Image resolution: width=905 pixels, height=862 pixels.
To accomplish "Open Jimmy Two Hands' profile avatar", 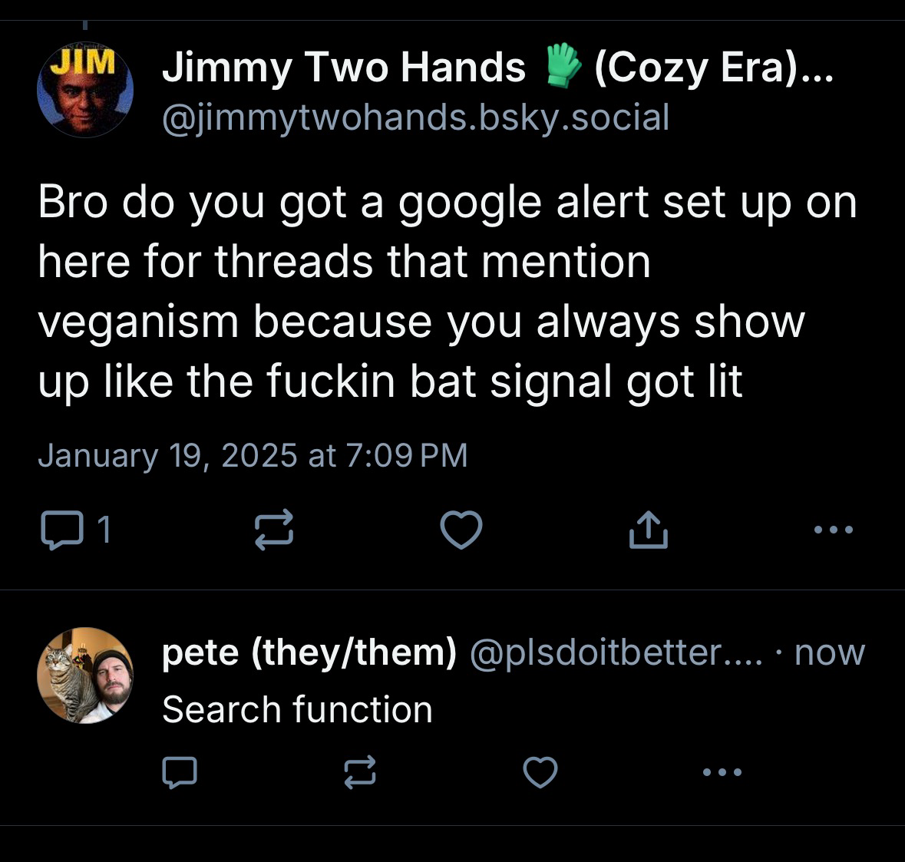I will (x=85, y=90).
